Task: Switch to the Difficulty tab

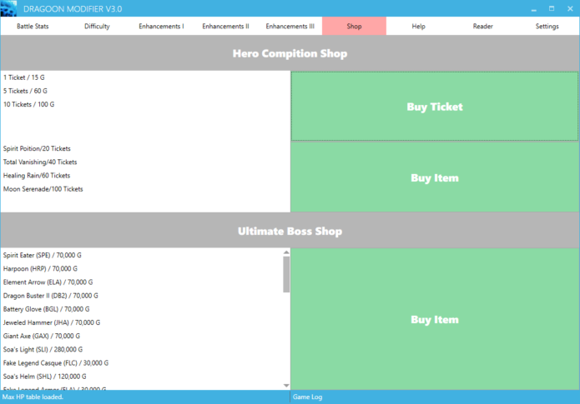Action: (x=97, y=27)
